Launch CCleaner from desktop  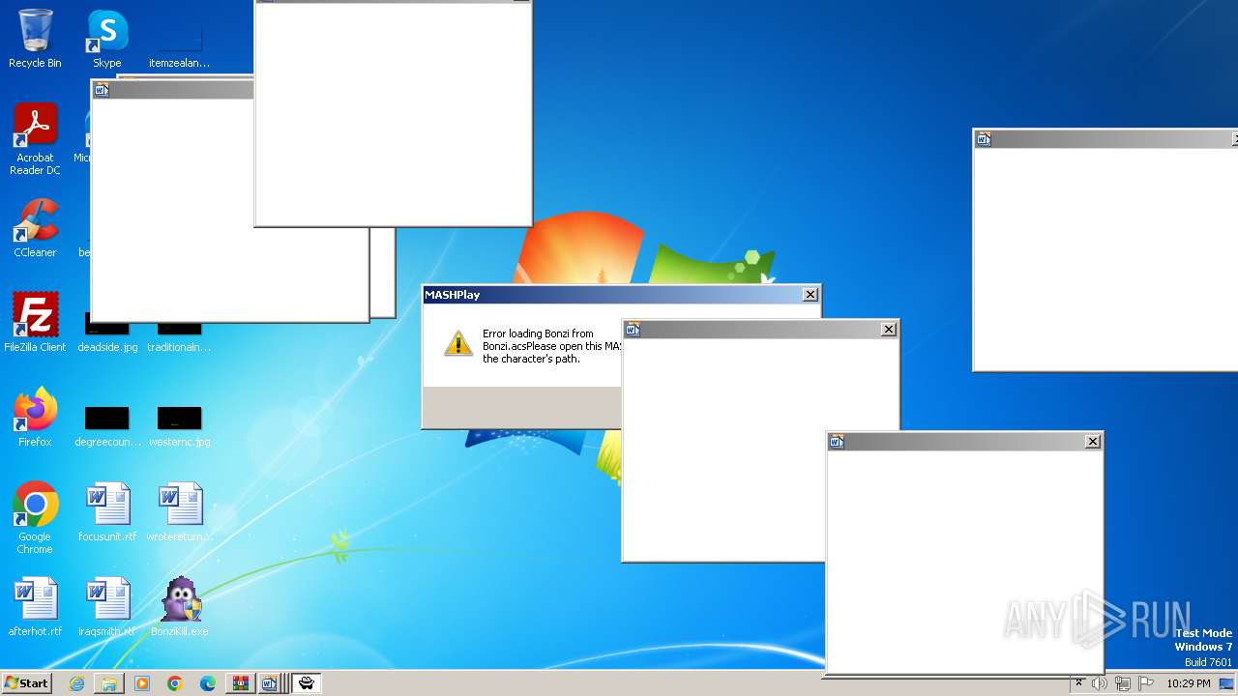35,228
